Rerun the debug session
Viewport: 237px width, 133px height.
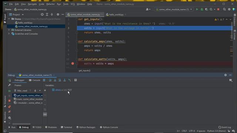point(10,81)
